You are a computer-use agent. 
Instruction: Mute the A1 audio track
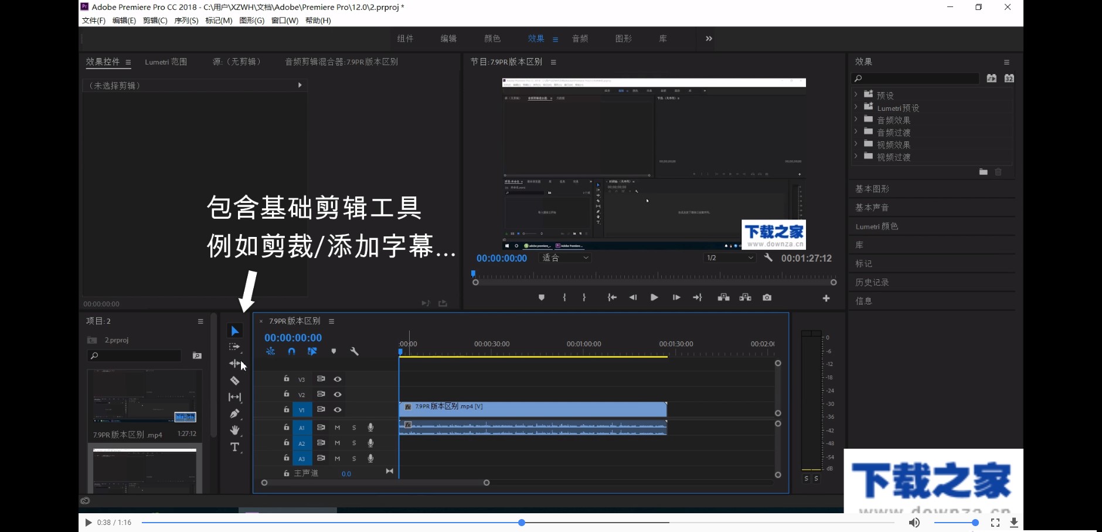(x=336, y=427)
